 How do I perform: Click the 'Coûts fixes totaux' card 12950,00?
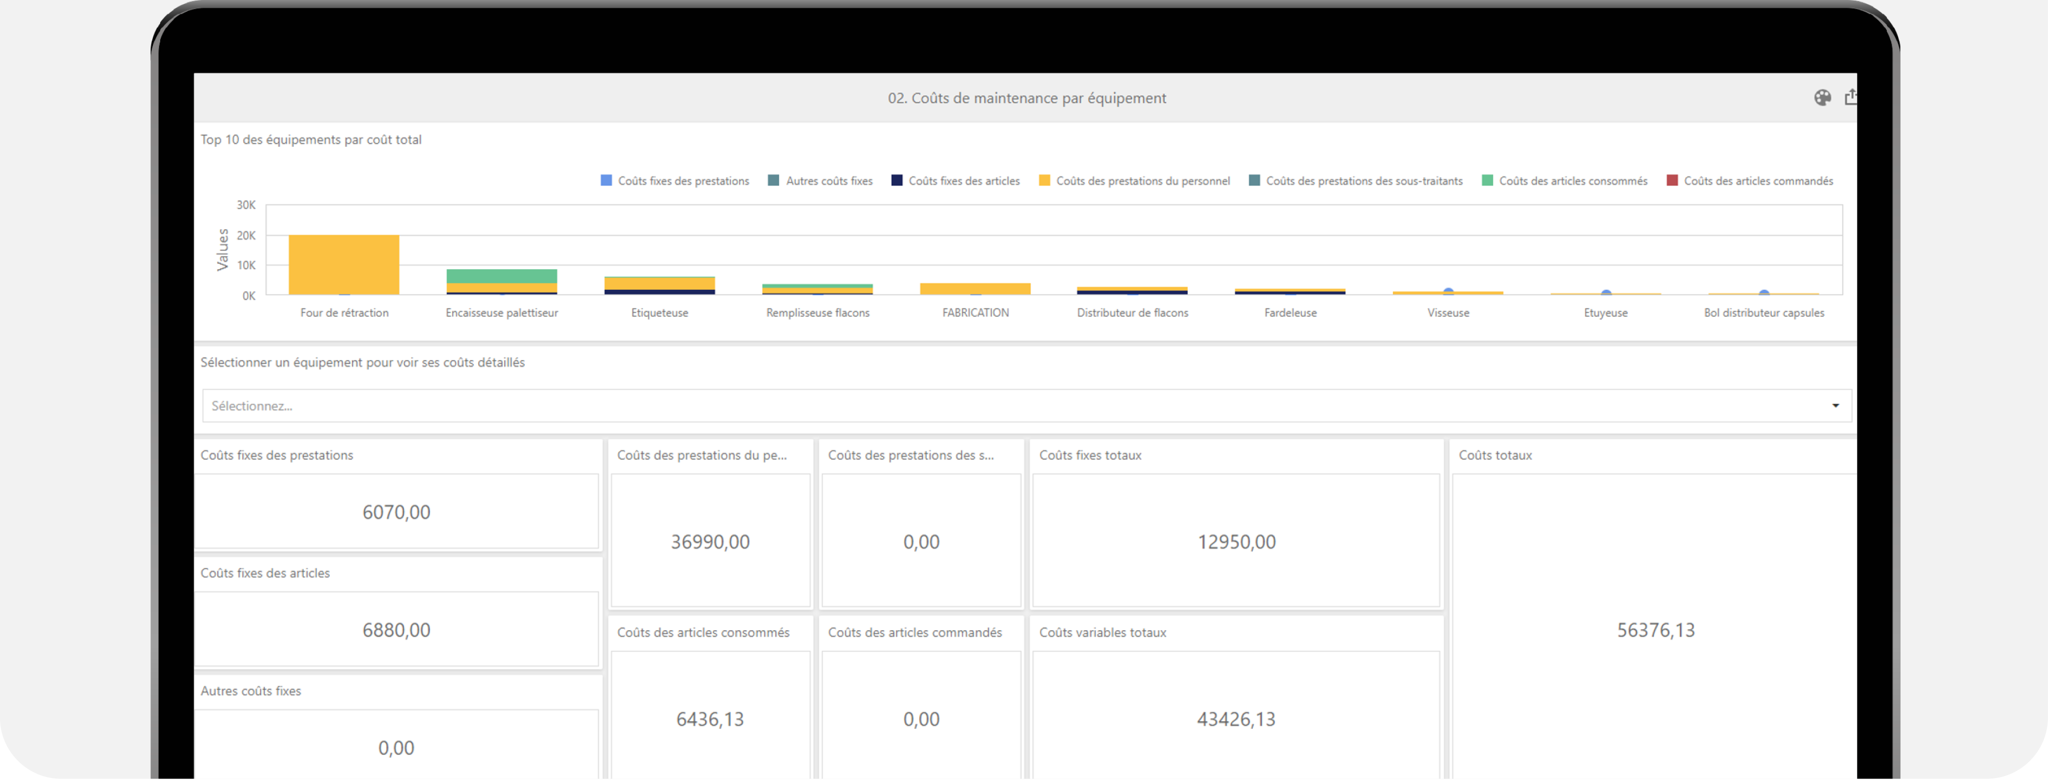click(1236, 542)
